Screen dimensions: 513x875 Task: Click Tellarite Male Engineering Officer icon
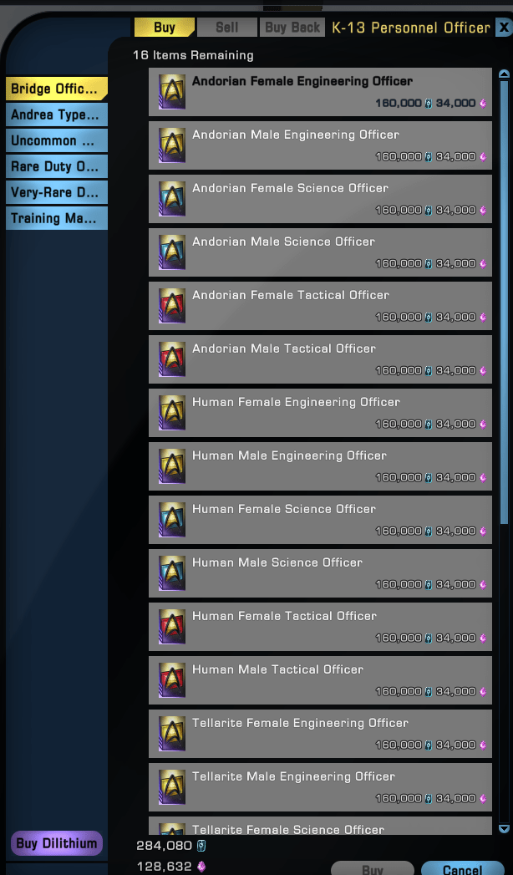tap(172, 787)
